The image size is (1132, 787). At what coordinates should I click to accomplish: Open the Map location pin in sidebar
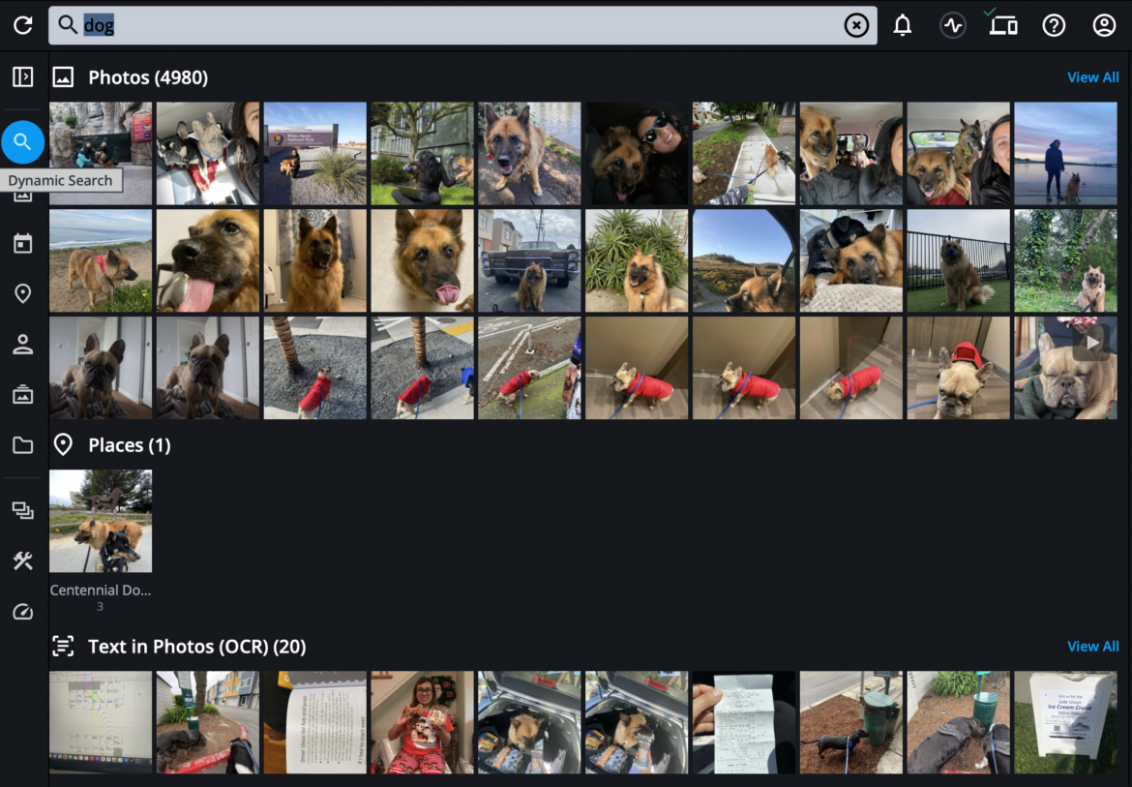23,293
